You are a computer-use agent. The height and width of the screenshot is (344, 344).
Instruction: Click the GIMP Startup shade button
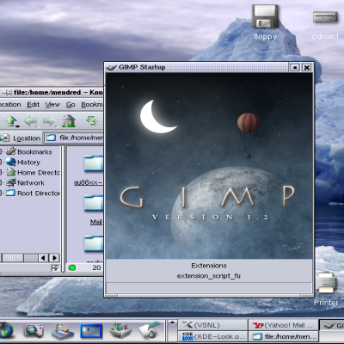294,67
